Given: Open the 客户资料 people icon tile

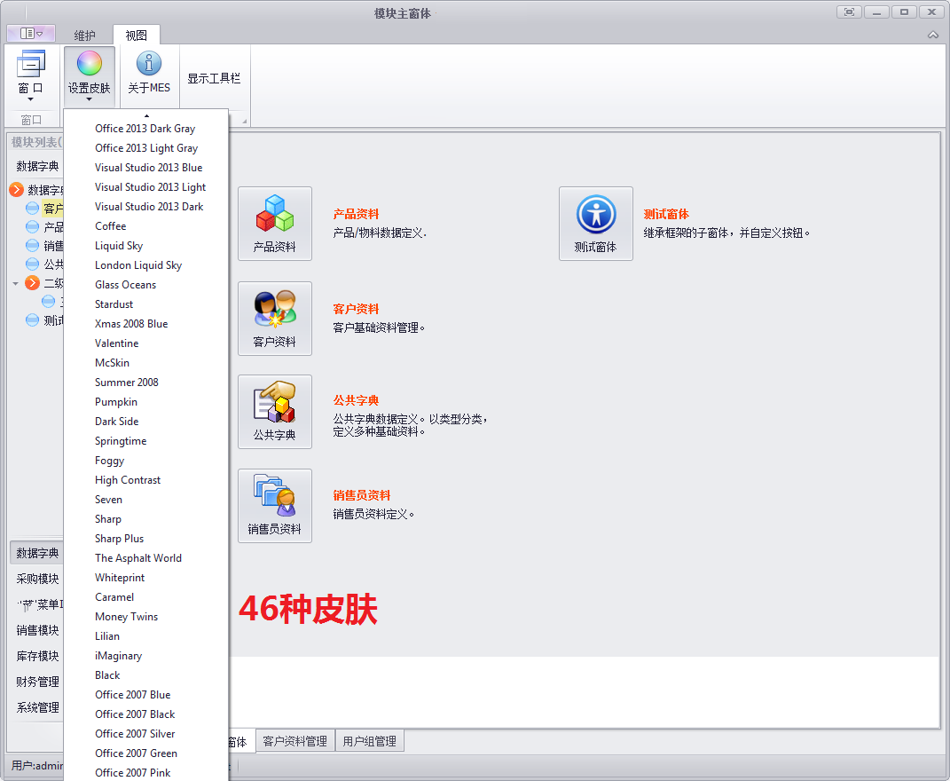Looking at the screenshot, I should 275,319.
